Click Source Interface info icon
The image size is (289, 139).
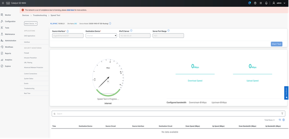coord(68,31)
